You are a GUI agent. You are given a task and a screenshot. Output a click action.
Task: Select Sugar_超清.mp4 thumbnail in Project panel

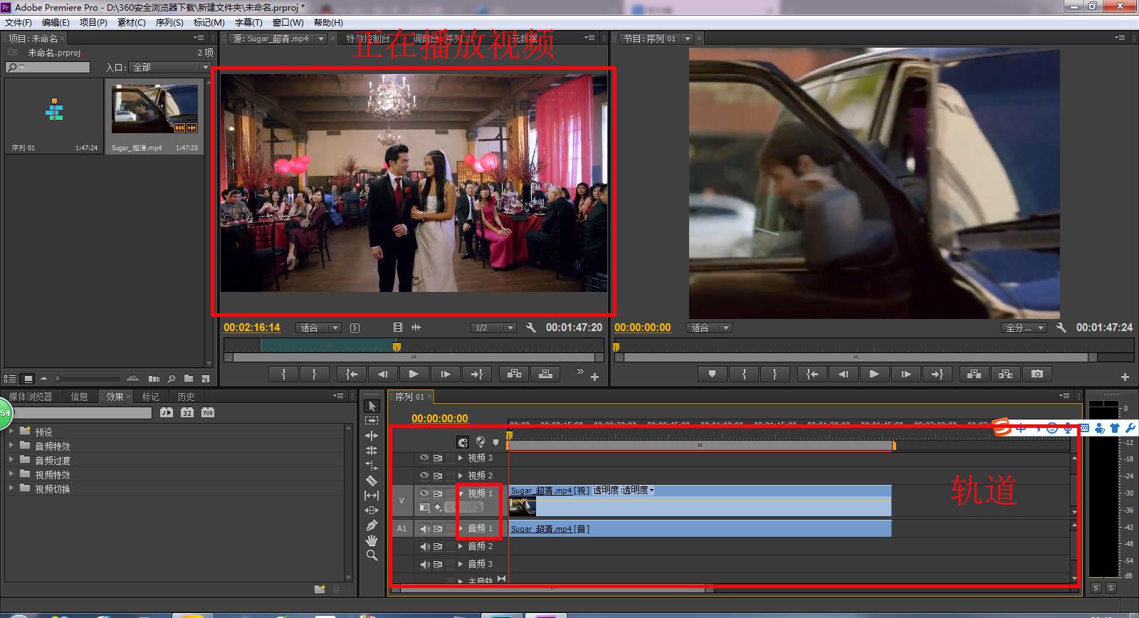[154, 109]
